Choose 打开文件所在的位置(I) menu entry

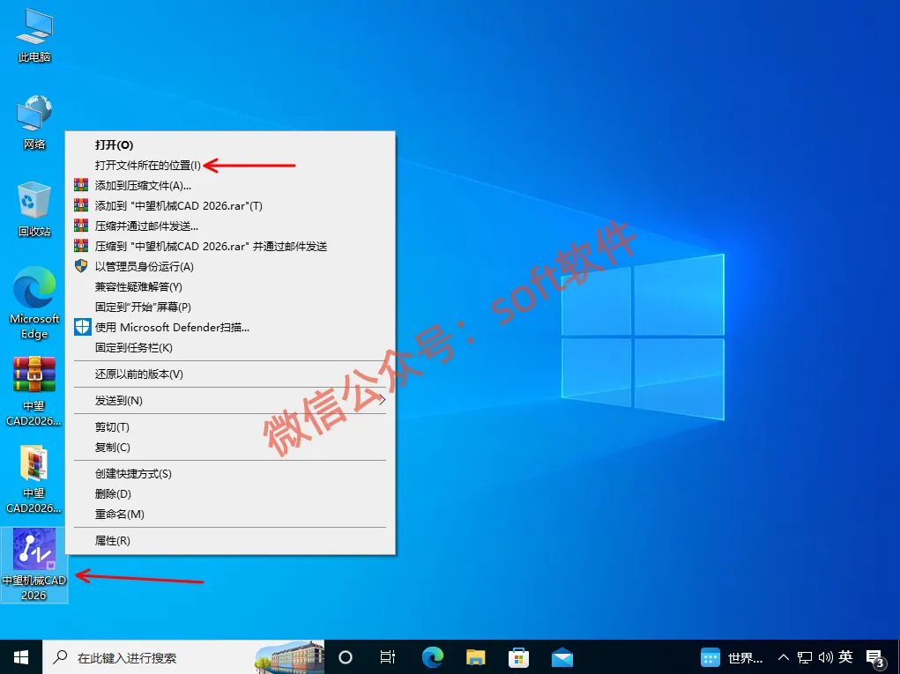pos(229,166)
